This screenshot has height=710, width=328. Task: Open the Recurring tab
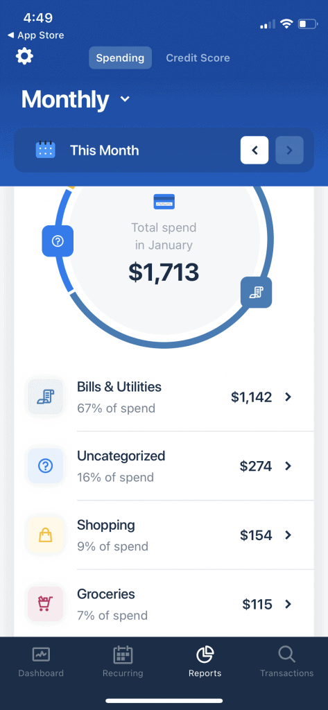[123, 661]
